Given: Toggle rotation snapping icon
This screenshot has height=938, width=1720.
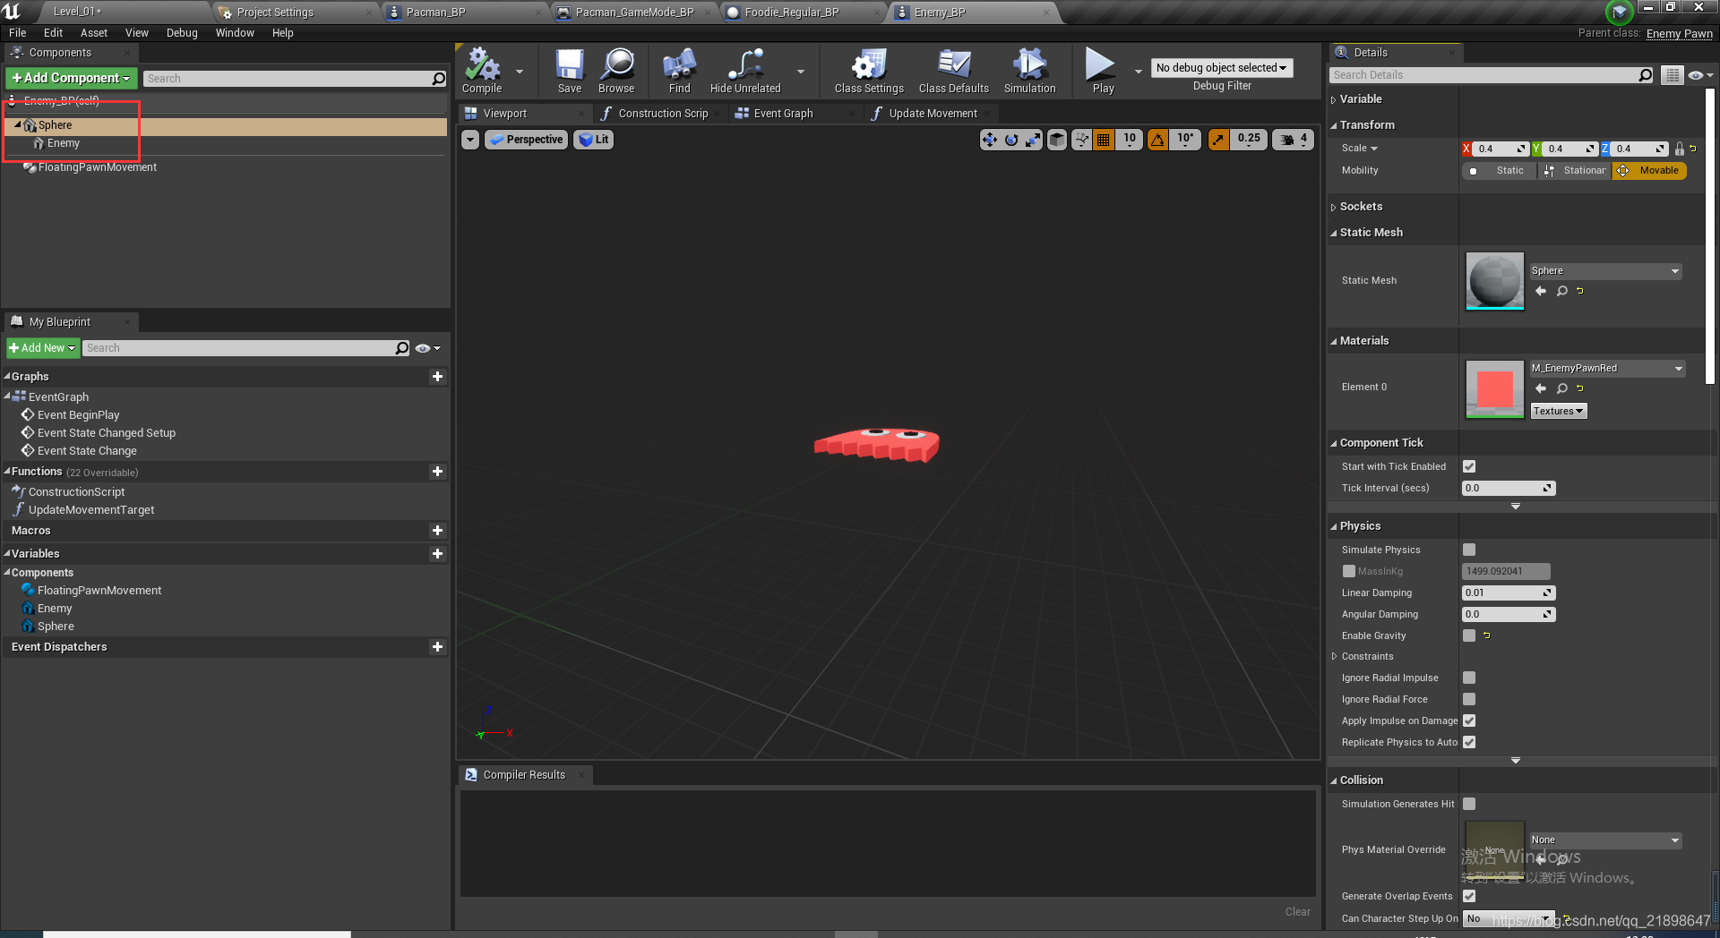Looking at the screenshot, I should 1158,140.
